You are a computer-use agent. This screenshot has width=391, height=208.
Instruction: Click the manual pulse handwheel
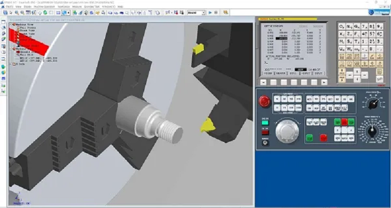click(287, 131)
